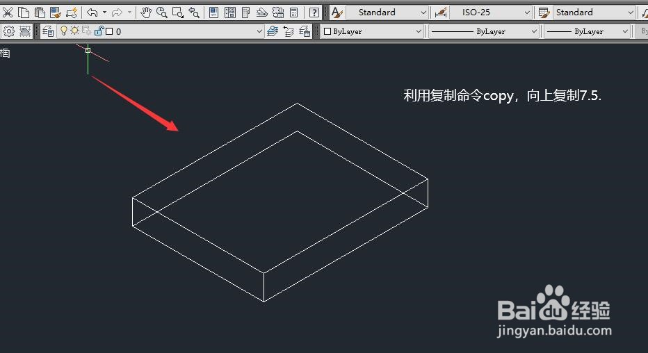This screenshot has width=648, height=353.
Task: Toggle layer 0 lock padlock
Action: [x=99, y=31]
